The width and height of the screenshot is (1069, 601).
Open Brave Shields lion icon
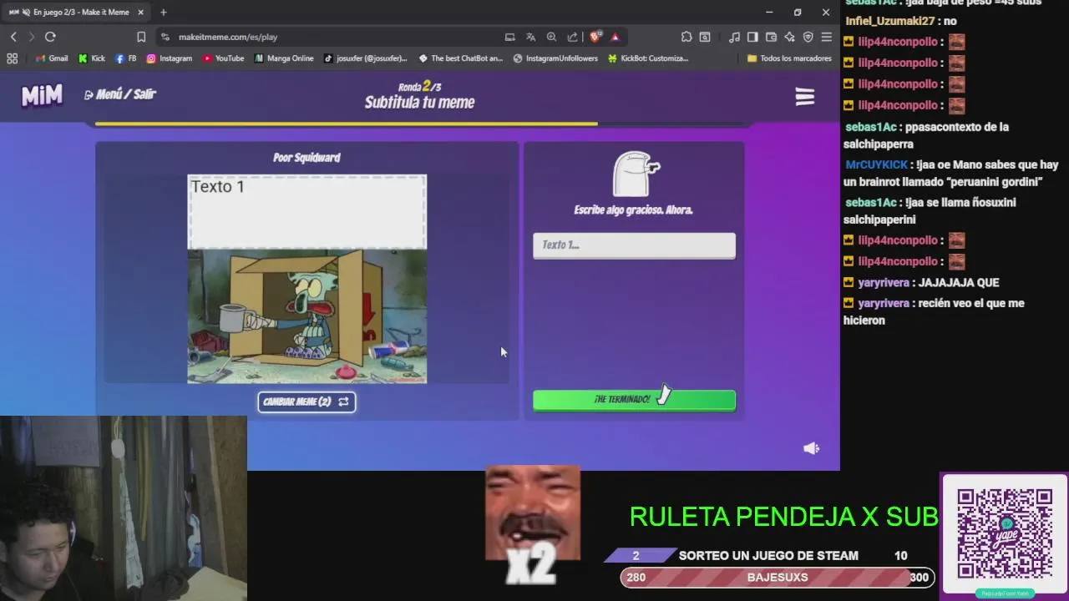pos(595,37)
